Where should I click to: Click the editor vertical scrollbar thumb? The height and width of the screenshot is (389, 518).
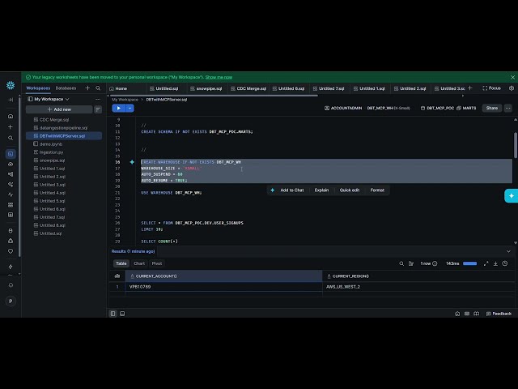[515, 145]
